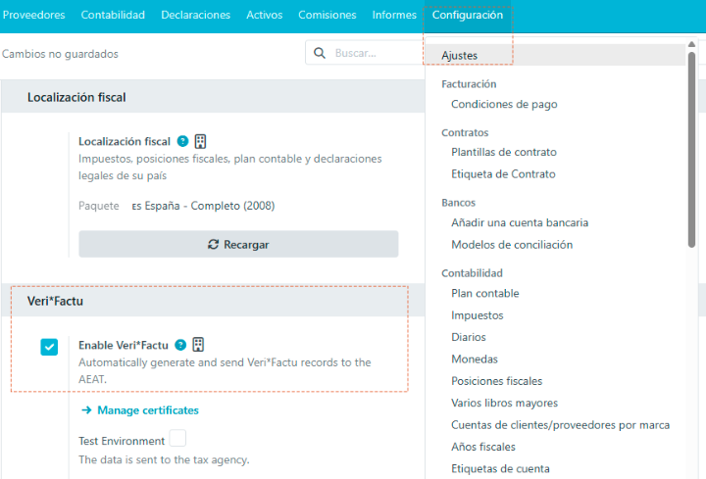The width and height of the screenshot is (706, 479).
Task: Open Localización fiscal help question icon
Action: (182, 141)
